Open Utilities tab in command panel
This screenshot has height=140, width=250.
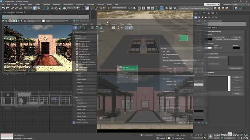point(217,13)
